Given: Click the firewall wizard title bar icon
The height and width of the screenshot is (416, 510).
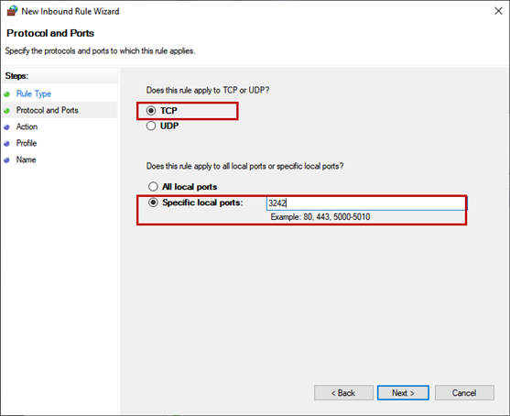Looking at the screenshot, I should pyautogui.click(x=12, y=11).
